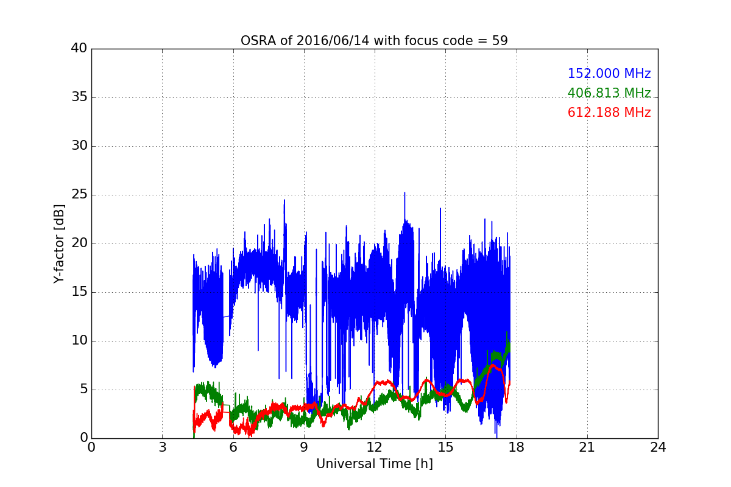Click the y-axis tick label 40
731x487 pixels.
point(79,48)
